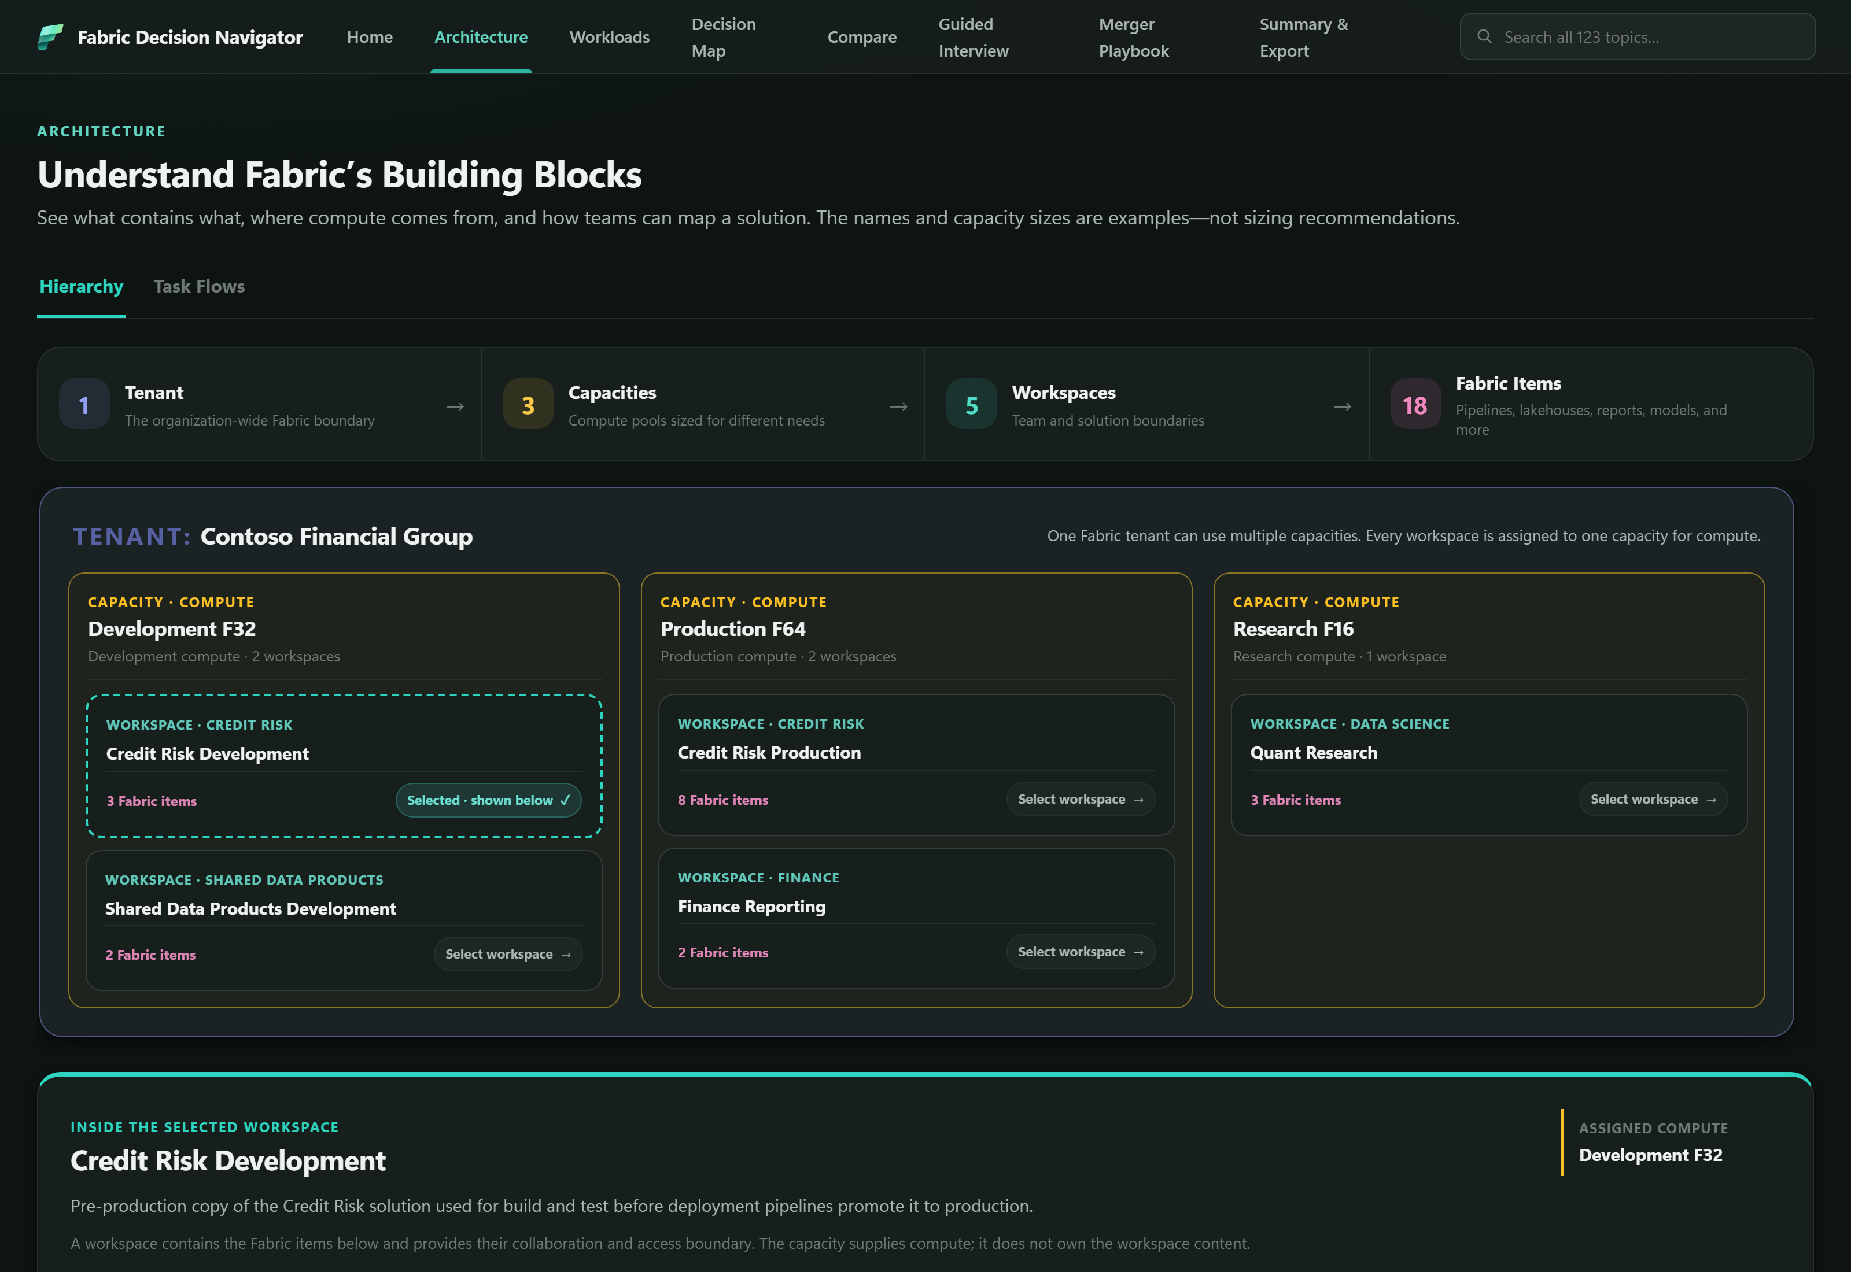
Task: Open the Merger Playbook page
Action: tap(1134, 38)
